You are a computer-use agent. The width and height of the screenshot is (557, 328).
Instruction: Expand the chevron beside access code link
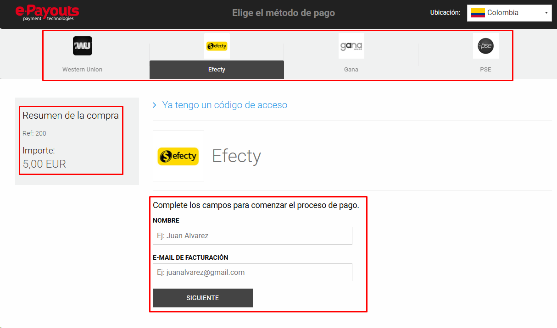[x=155, y=105]
